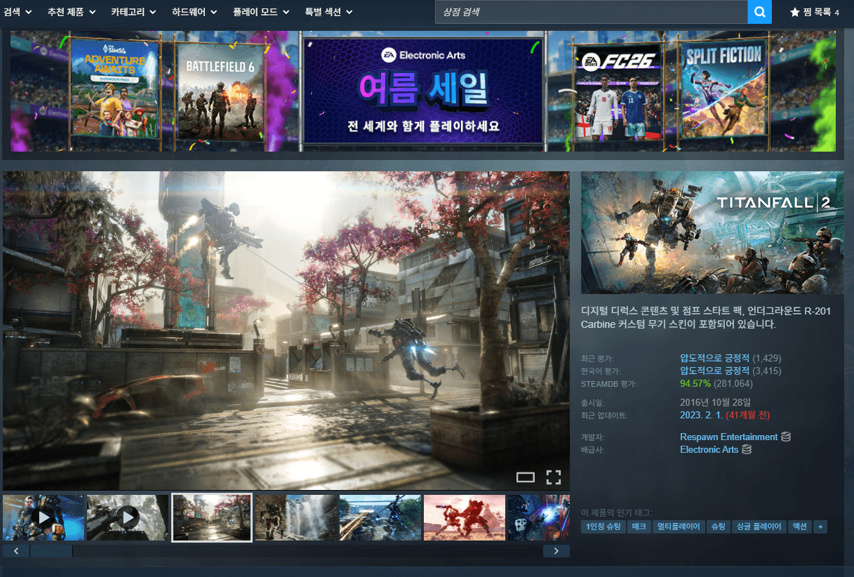Select the 메크 tag

[639, 526]
